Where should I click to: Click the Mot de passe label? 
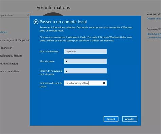[47, 61]
